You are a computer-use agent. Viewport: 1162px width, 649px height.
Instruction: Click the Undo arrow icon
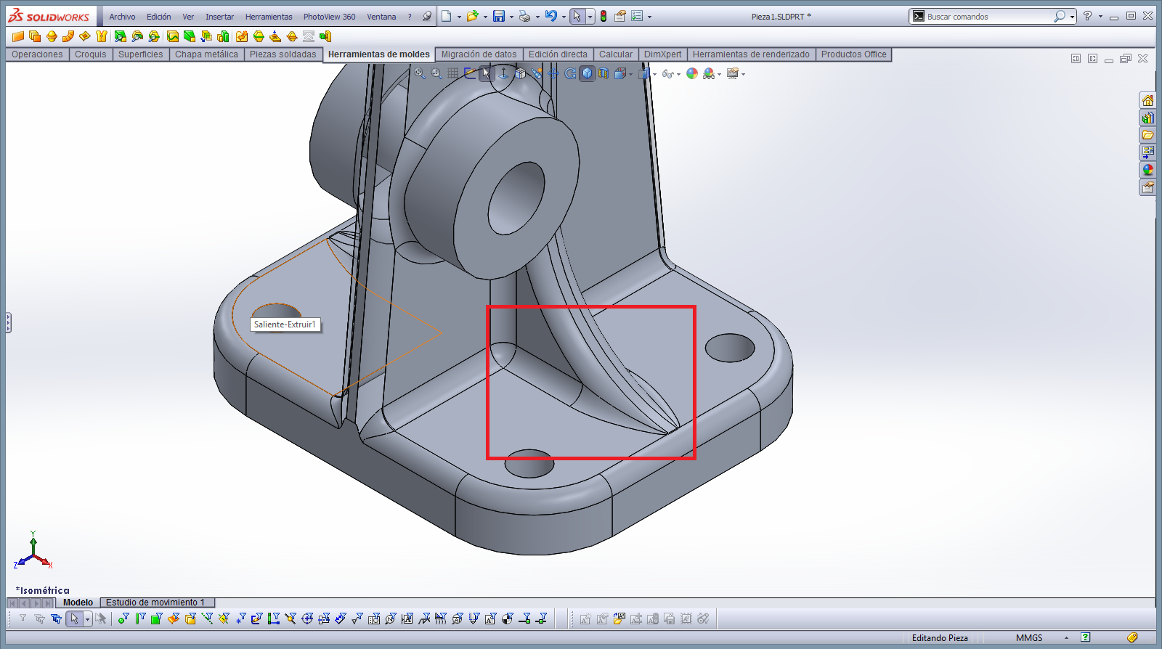(x=551, y=16)
